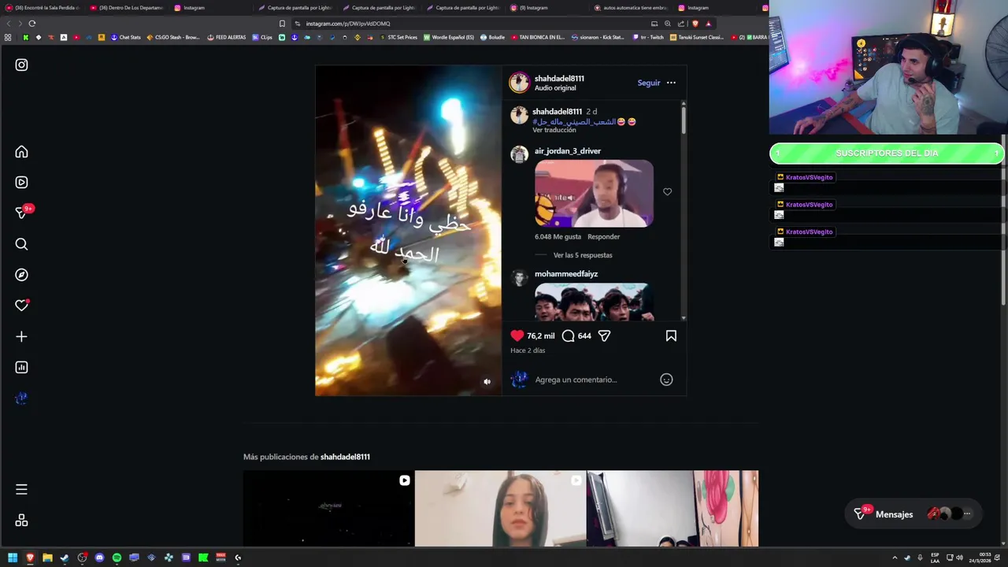Open woman's face post thumbnail
The width and height of the screenshot is (1008, 567).
[x=500, y=509]
